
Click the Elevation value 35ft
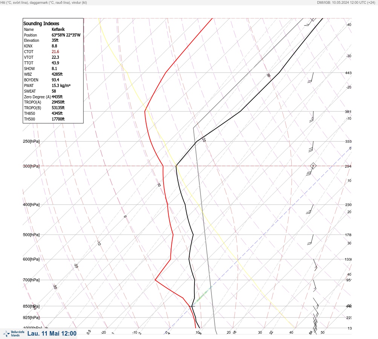(x=55, y=40)
